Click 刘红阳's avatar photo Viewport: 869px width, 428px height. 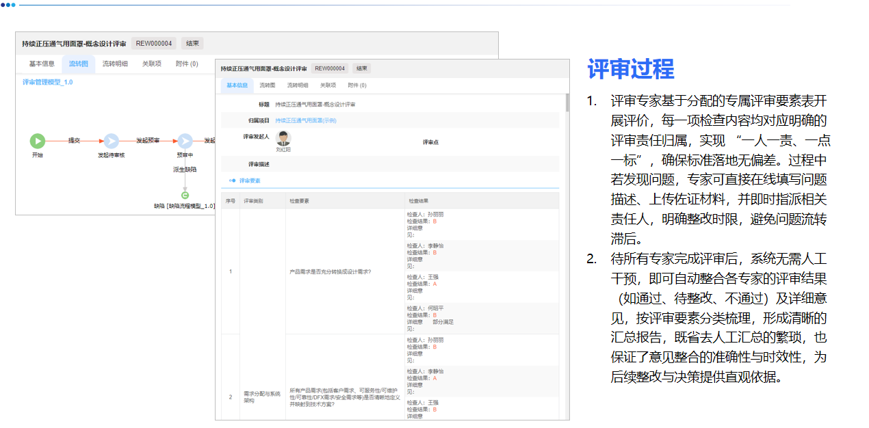click(x=283, y=137)
